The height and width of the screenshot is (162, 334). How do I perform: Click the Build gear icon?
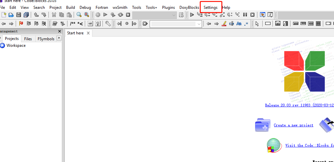[x=98, y=15]
